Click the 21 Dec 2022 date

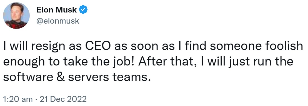[x=63, y=99]
